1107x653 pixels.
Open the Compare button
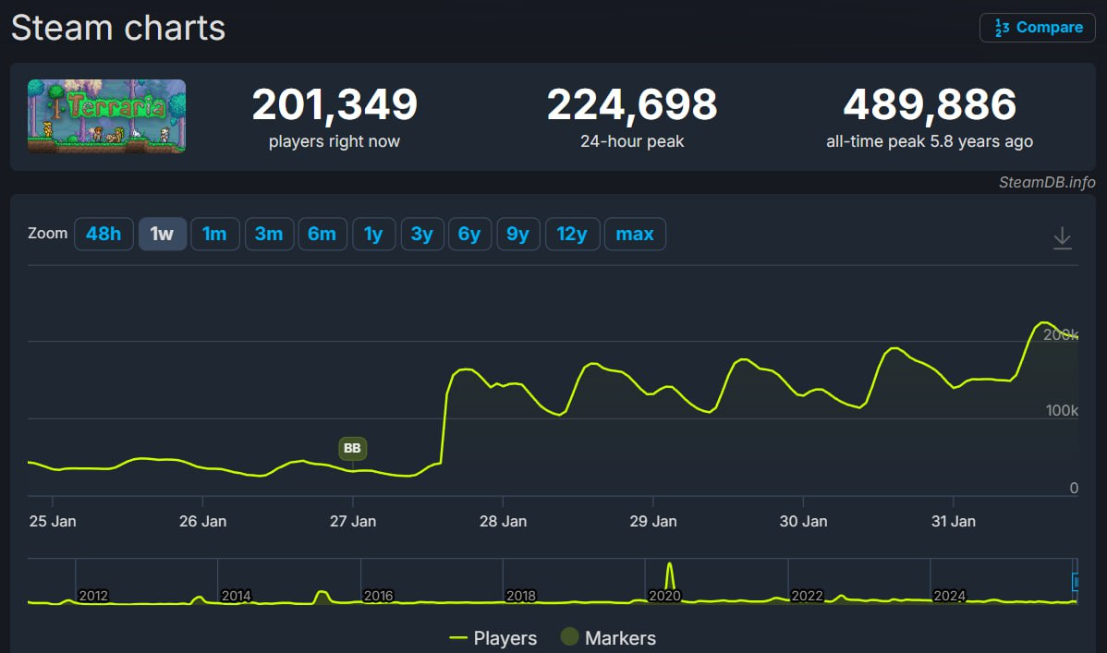click(x=1037, y=28)
